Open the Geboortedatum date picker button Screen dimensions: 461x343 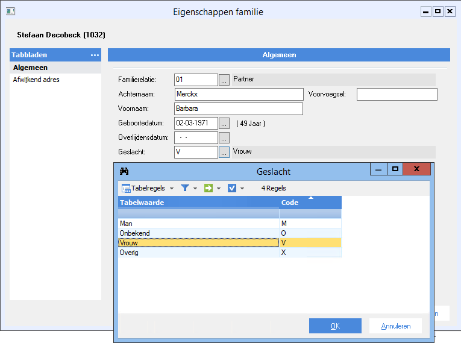pos(224,123)
